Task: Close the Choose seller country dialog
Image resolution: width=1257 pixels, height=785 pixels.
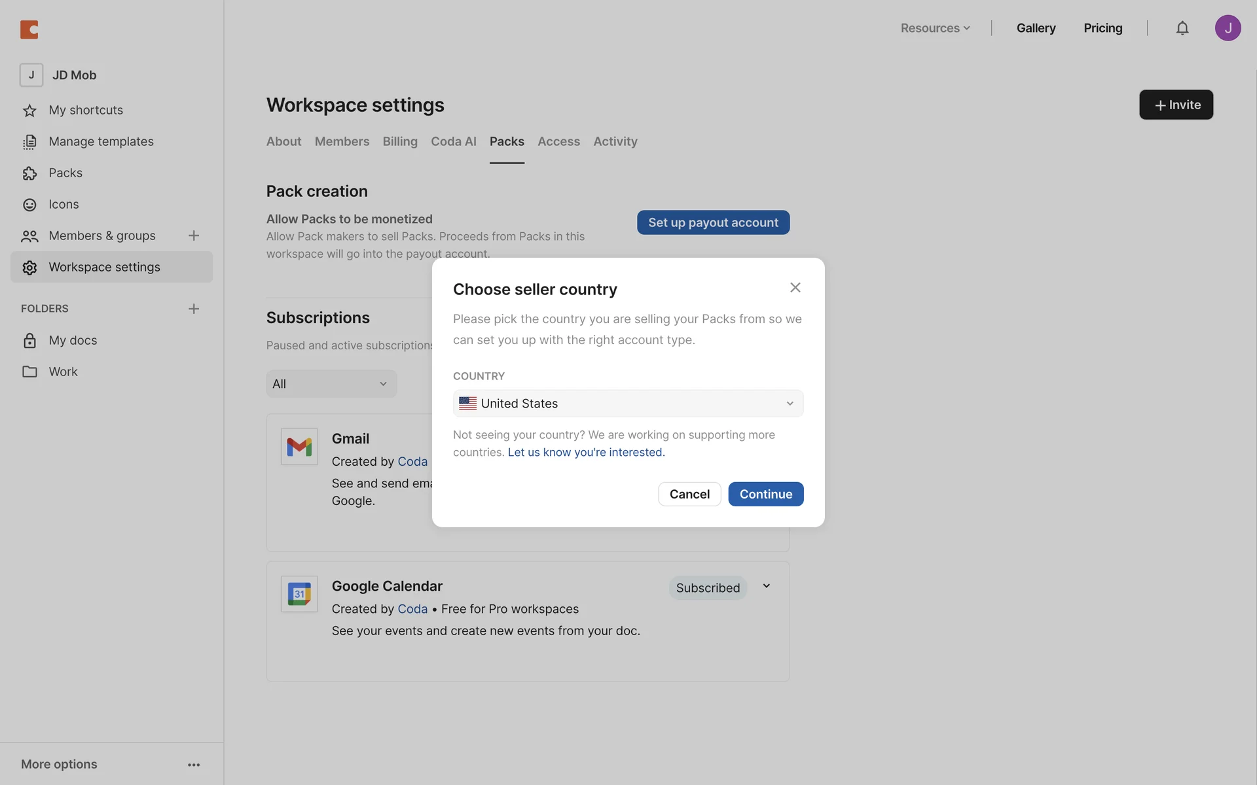Action: pyautogui.click(x=795, y=288)
